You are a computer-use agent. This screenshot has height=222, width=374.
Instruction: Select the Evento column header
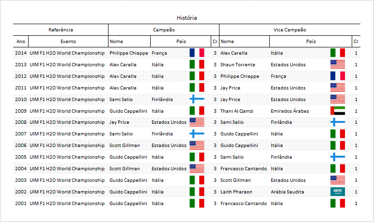[68, 42]
